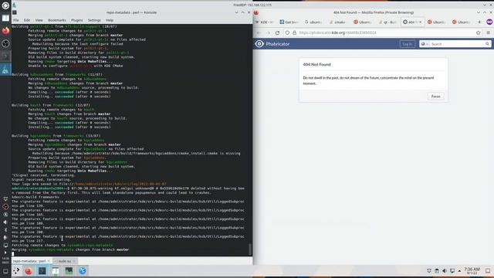Open the Konsole terminal taskbar icon
The width and height of the screenshot is (494, 278).
point(42,271)
